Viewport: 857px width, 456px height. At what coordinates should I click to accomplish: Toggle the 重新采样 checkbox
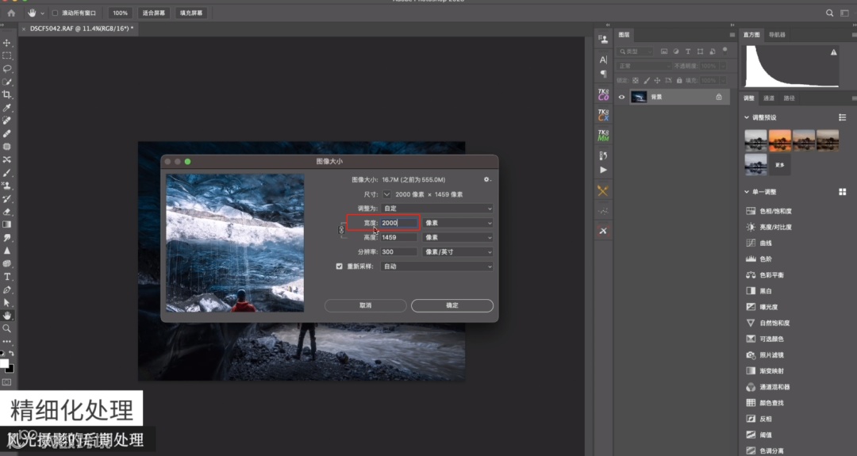pos(339,266)
